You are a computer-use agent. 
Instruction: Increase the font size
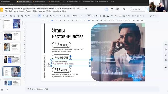pyautogui.click(x=93, y=16)
